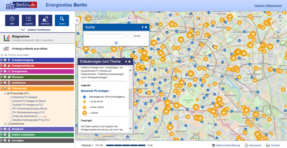Collapse the Photovoltaik (PV) subtree
Screen dimensions: 287x148
click(x=5, y=93)
